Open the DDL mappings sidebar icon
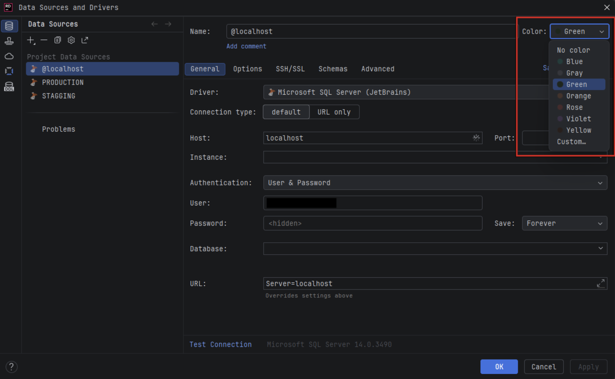Image resolution: width=615 pixels, height=379 pixels. [9, 86]
